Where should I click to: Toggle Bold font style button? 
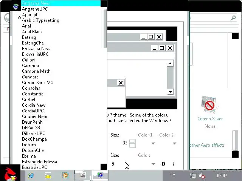tap(163, 164)
